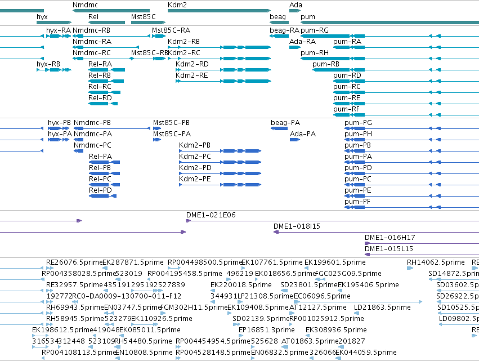Click transcript pum-RD

347,75
